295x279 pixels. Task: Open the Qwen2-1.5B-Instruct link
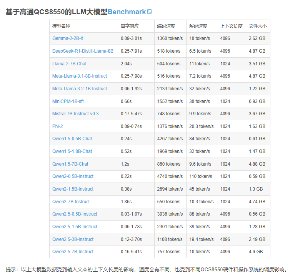click(x=73, y=189)
